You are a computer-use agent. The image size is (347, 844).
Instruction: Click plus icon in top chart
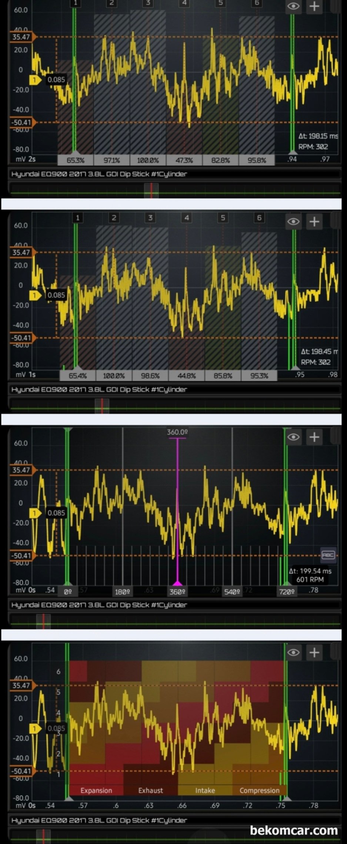314,7
